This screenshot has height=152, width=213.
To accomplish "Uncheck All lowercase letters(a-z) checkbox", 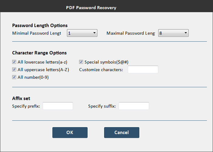I will (x=14, y=62).
